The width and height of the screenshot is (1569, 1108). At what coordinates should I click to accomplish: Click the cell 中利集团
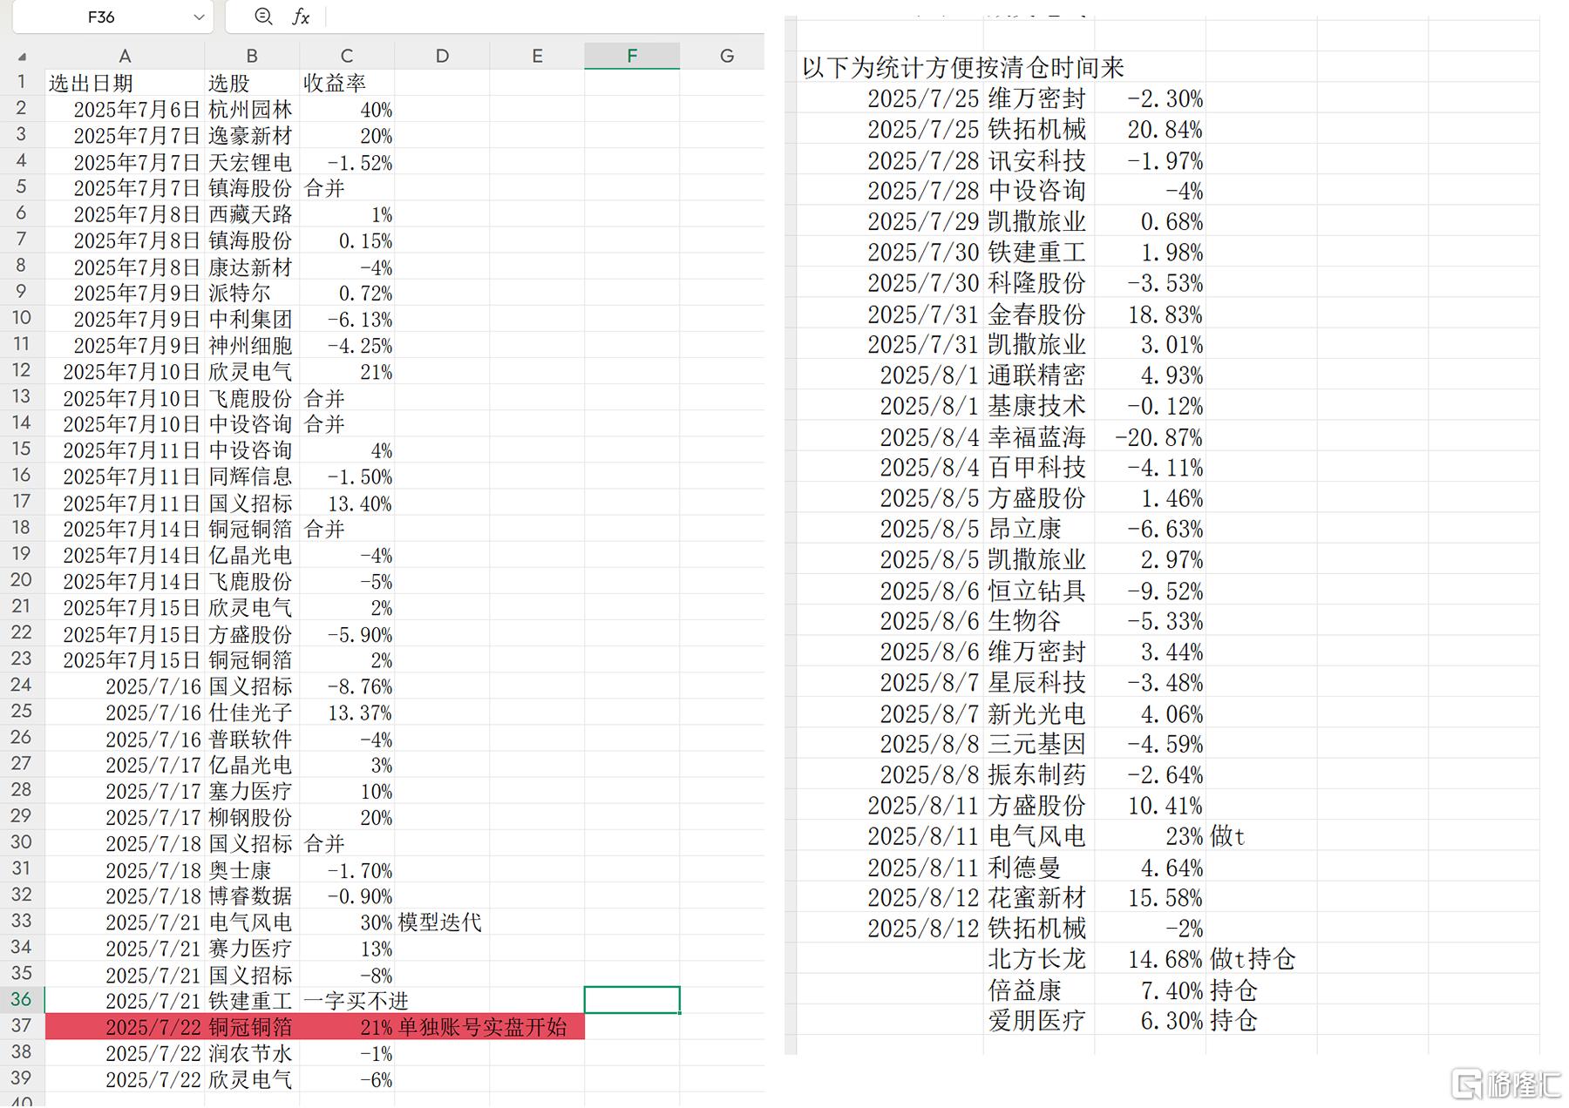[x=251, y=320]
